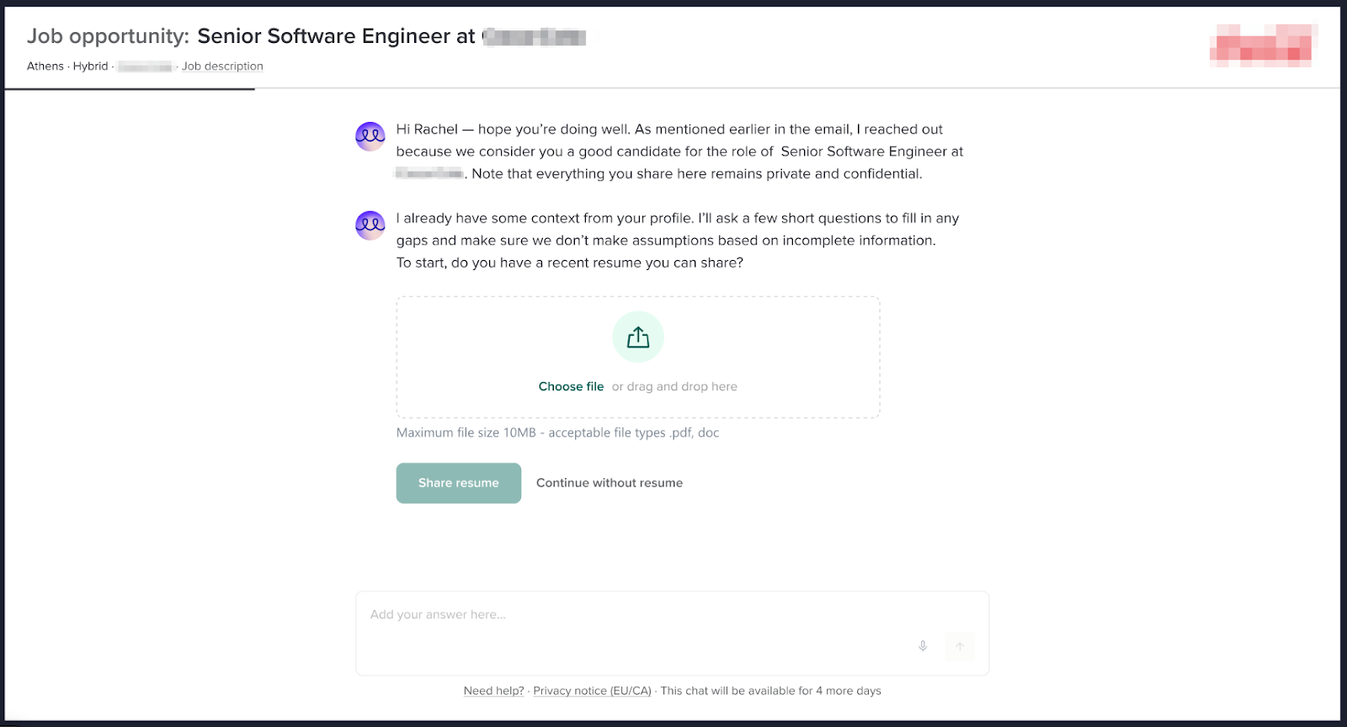1347x727 pixels.
Task: Click the chat progress bar under header
Action: (130, 89)
